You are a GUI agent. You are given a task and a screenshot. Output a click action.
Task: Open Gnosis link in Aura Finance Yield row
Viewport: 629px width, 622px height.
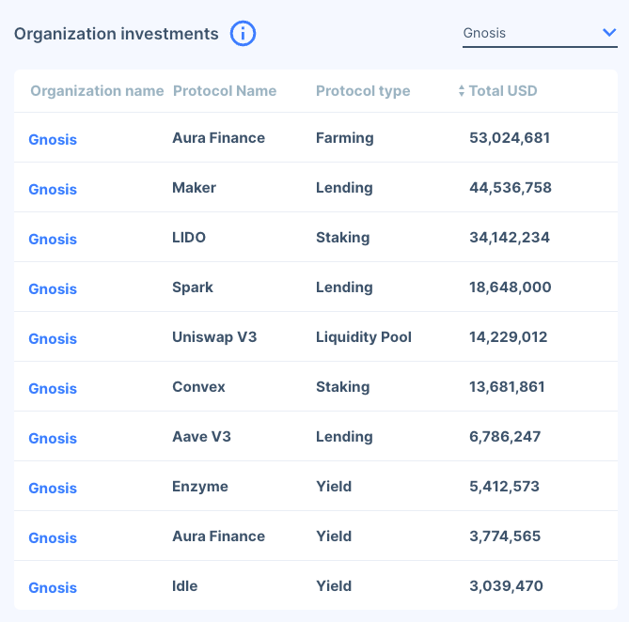(53, 538)
